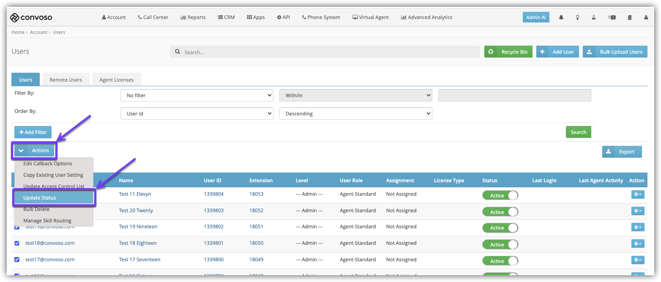Open the Call Center menu

[x=153, y=17]
